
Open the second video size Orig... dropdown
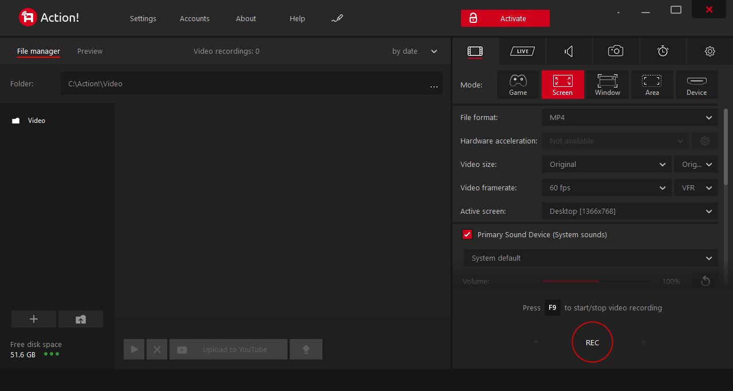coord(696,164)
